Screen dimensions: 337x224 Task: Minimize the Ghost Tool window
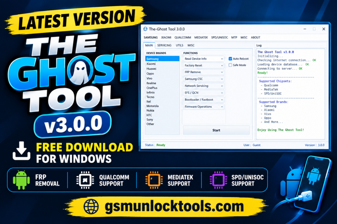[x=305, y=29]
